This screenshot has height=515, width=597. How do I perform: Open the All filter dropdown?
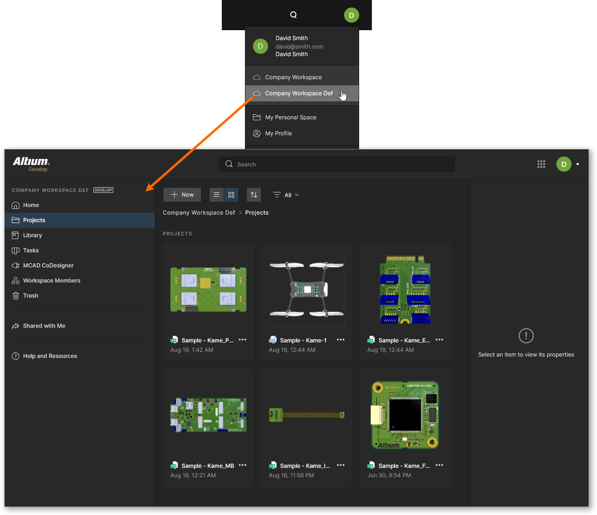pos(286,195)
